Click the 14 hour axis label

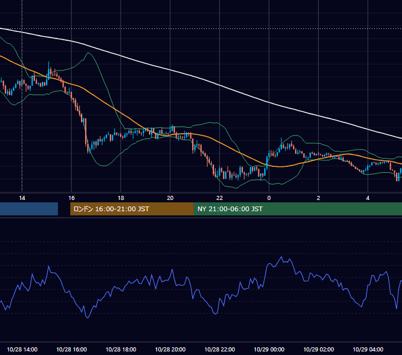(22, 198)
